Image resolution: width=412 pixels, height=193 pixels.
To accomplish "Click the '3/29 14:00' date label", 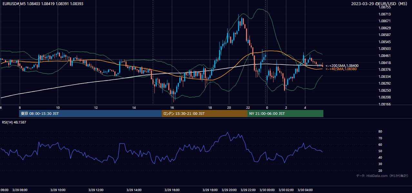I will pyautogui.click(x=134, y=190).
